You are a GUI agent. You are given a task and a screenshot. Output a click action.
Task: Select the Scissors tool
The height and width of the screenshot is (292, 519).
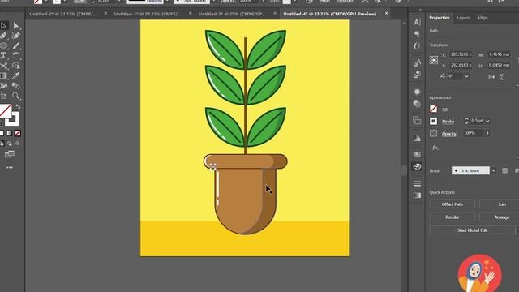(3, 66)
